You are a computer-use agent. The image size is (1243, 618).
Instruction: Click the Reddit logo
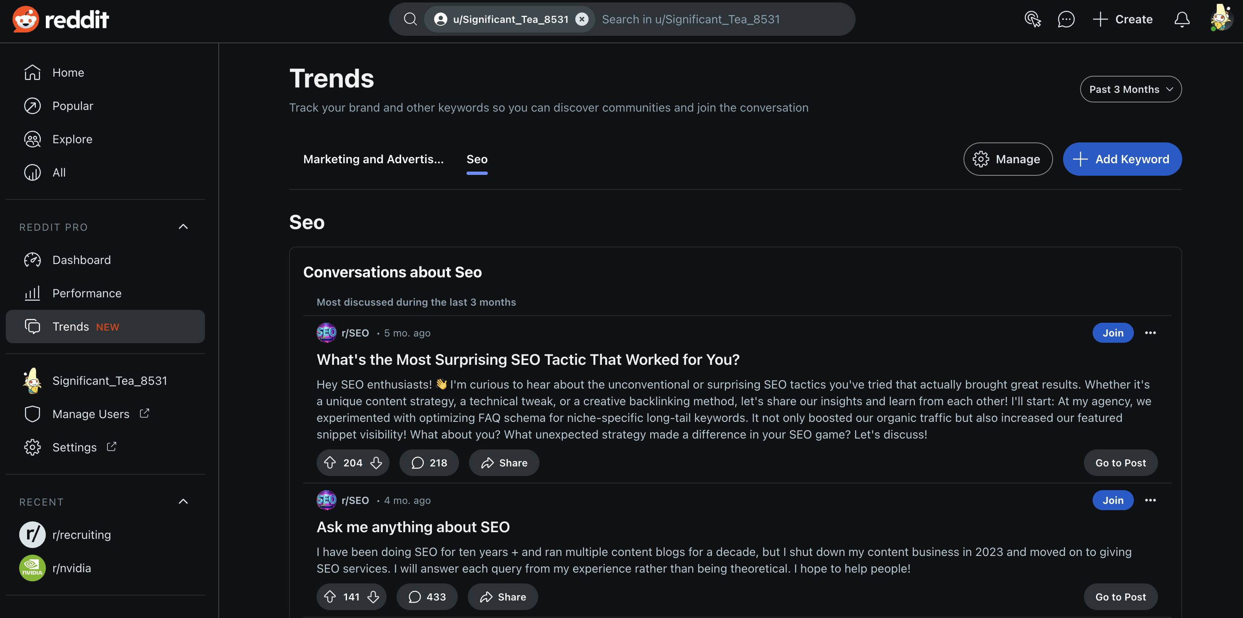click(x=60, y=19)
